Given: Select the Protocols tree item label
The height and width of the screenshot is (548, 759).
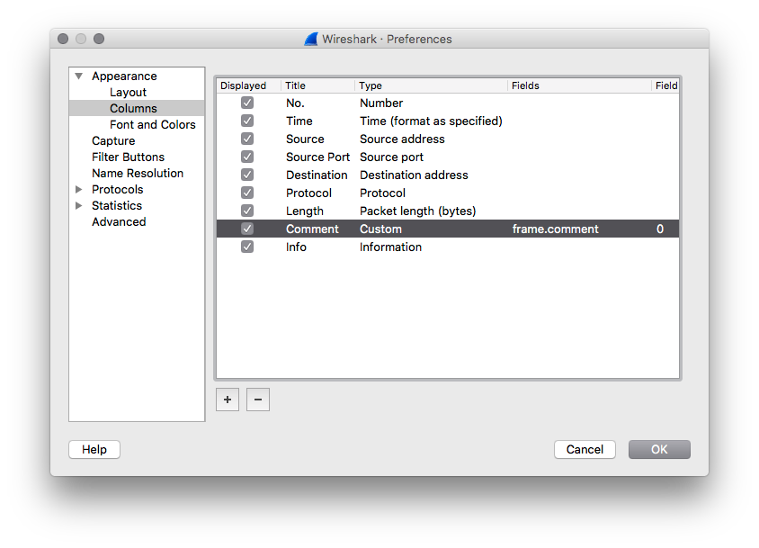Looking at the screenshot, I should tap(118, 190).
